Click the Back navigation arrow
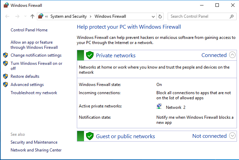This screenshot has width=239, height=160. pyautogui.click(x=7, y=16)
